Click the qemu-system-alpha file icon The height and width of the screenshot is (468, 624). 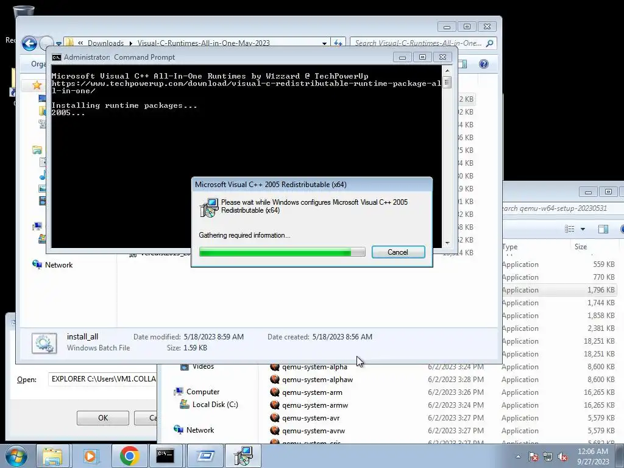[275, 366]
